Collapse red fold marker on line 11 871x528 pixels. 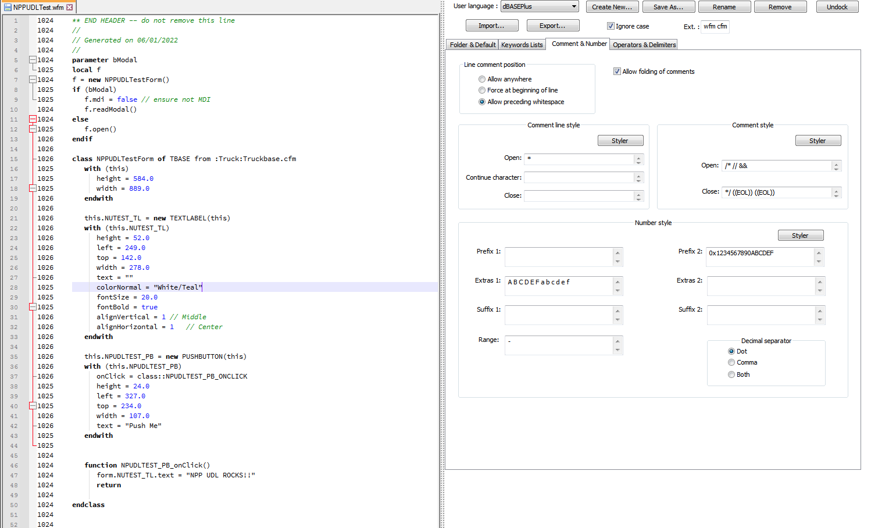33,119
